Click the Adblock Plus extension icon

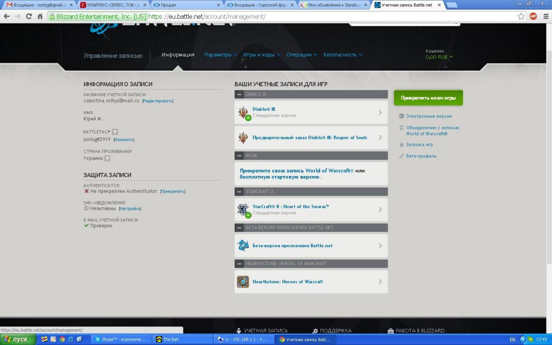(533, 16)
